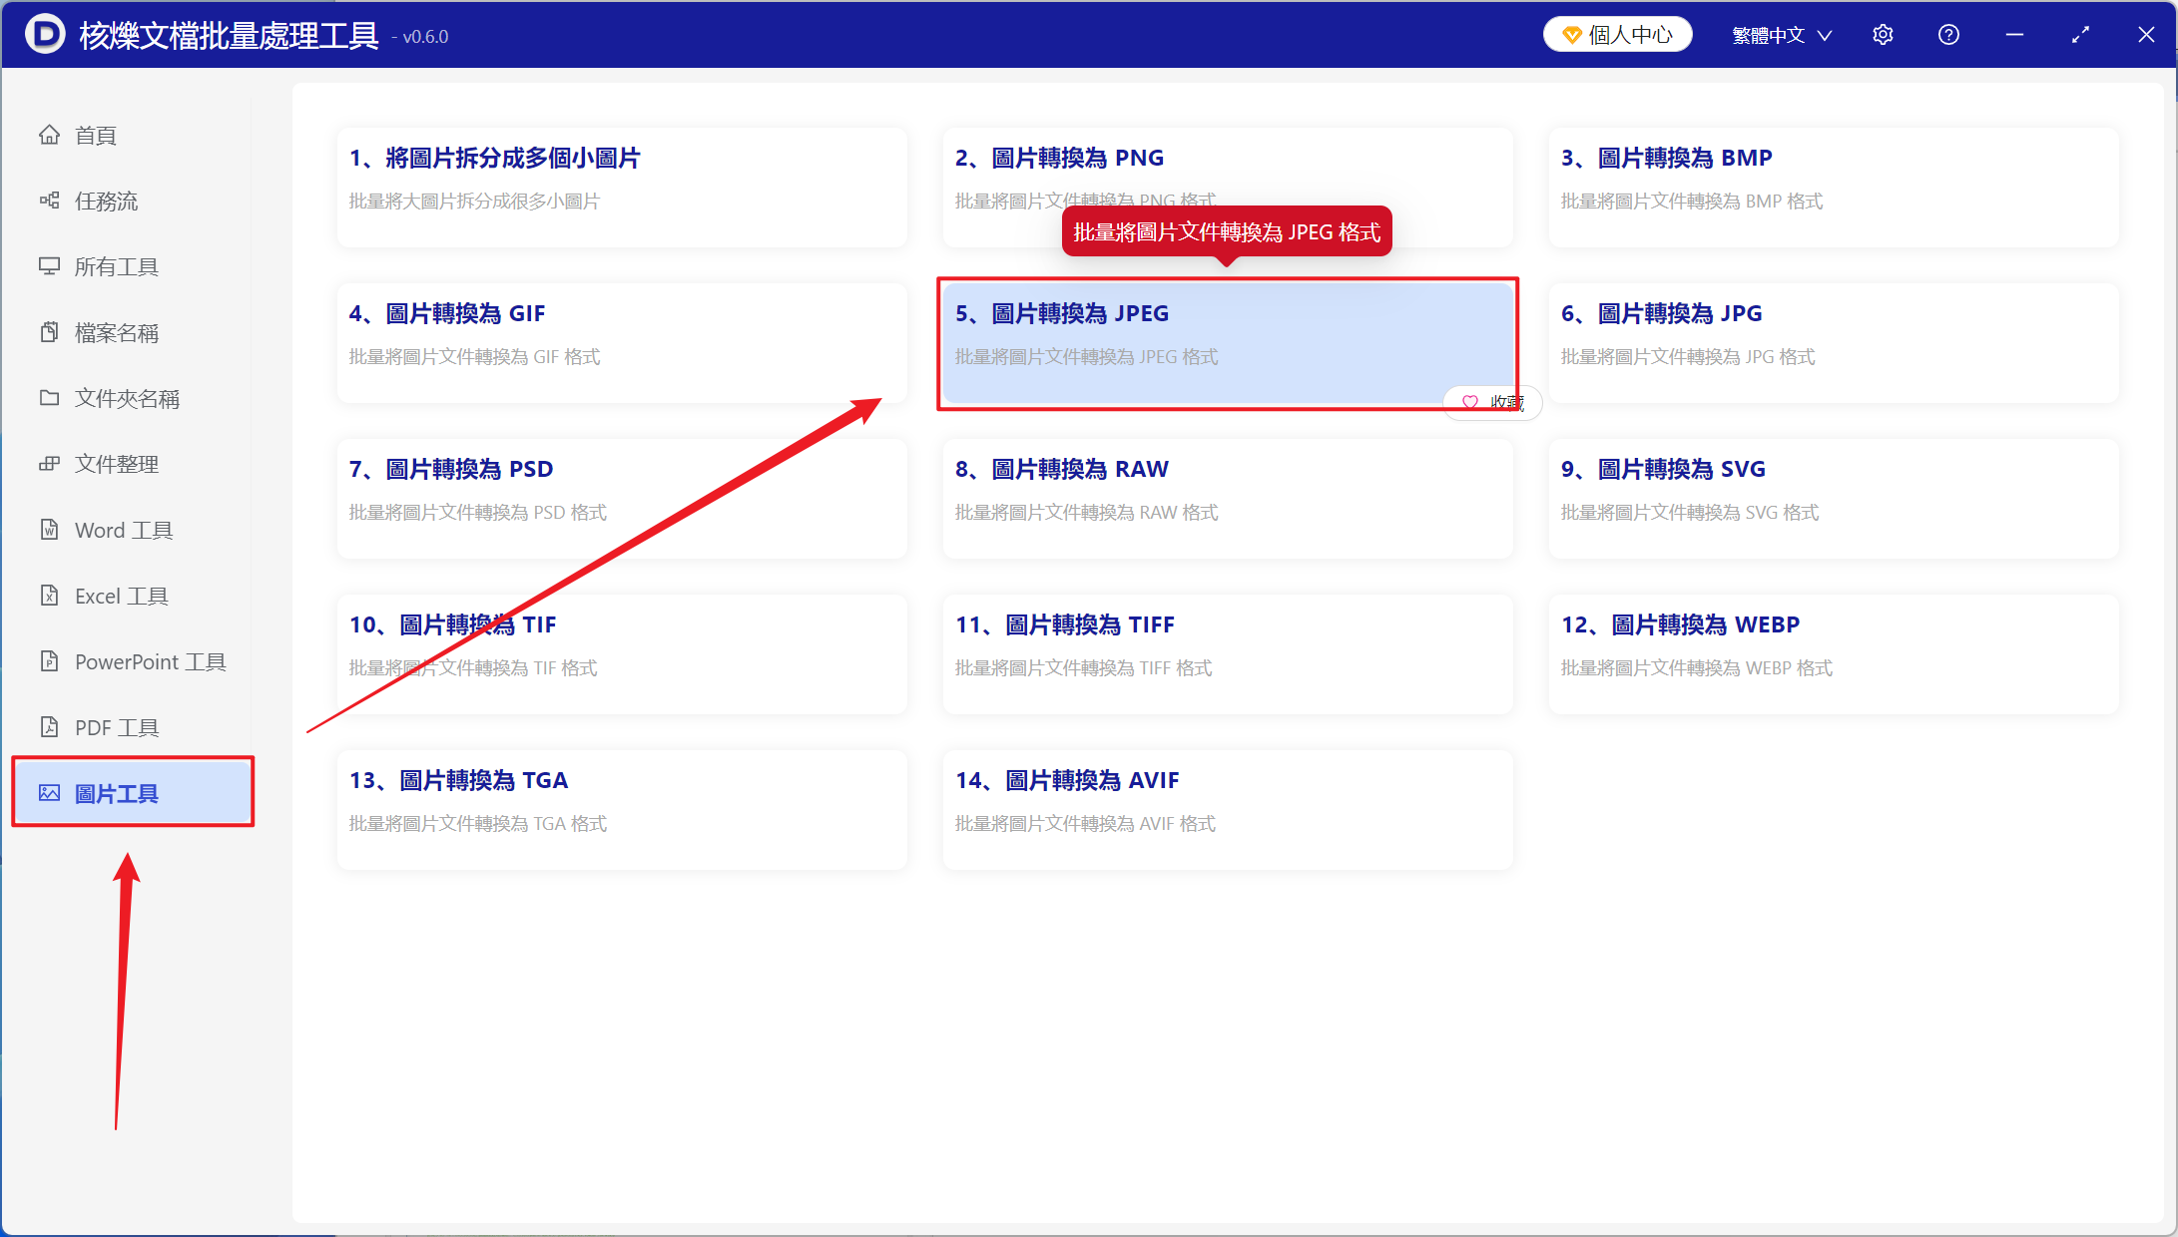Viewport: 2178px width, 1237px height.
Task: Open the 圖片轉換為 PSD card
Action: point(622,498)
